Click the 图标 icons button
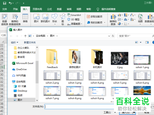Screen dimensions: 154x115 pos(63,19)
